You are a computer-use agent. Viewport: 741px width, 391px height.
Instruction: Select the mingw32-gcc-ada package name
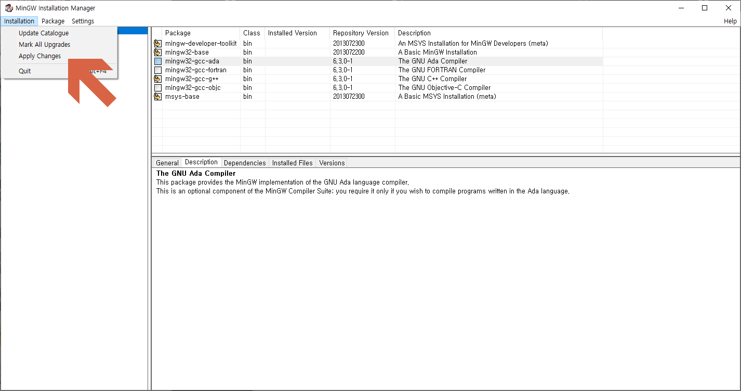(192, 61)
